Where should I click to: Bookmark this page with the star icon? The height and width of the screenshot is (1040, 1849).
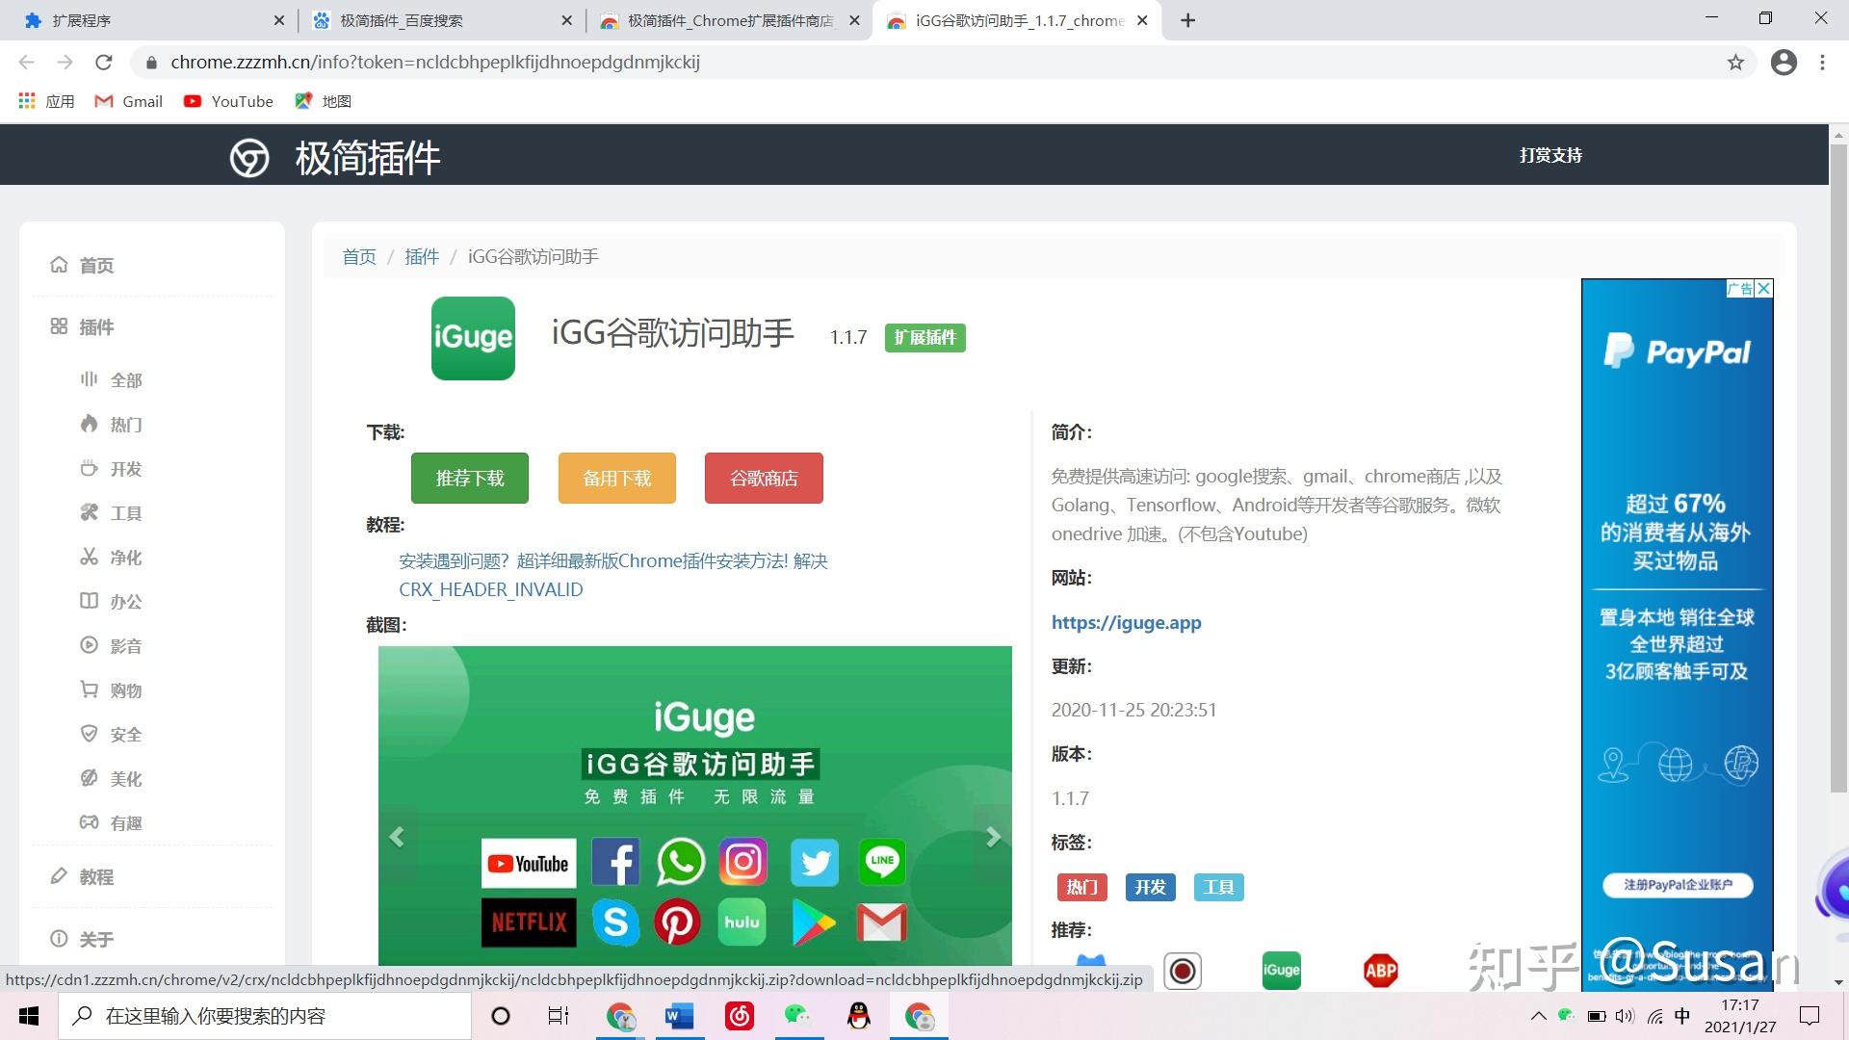click(1735, 63)
